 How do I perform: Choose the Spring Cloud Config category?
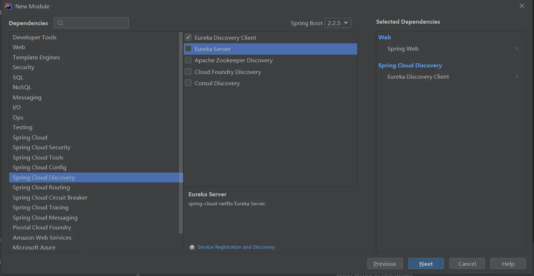pyautogui.click(x=39, y=167)
